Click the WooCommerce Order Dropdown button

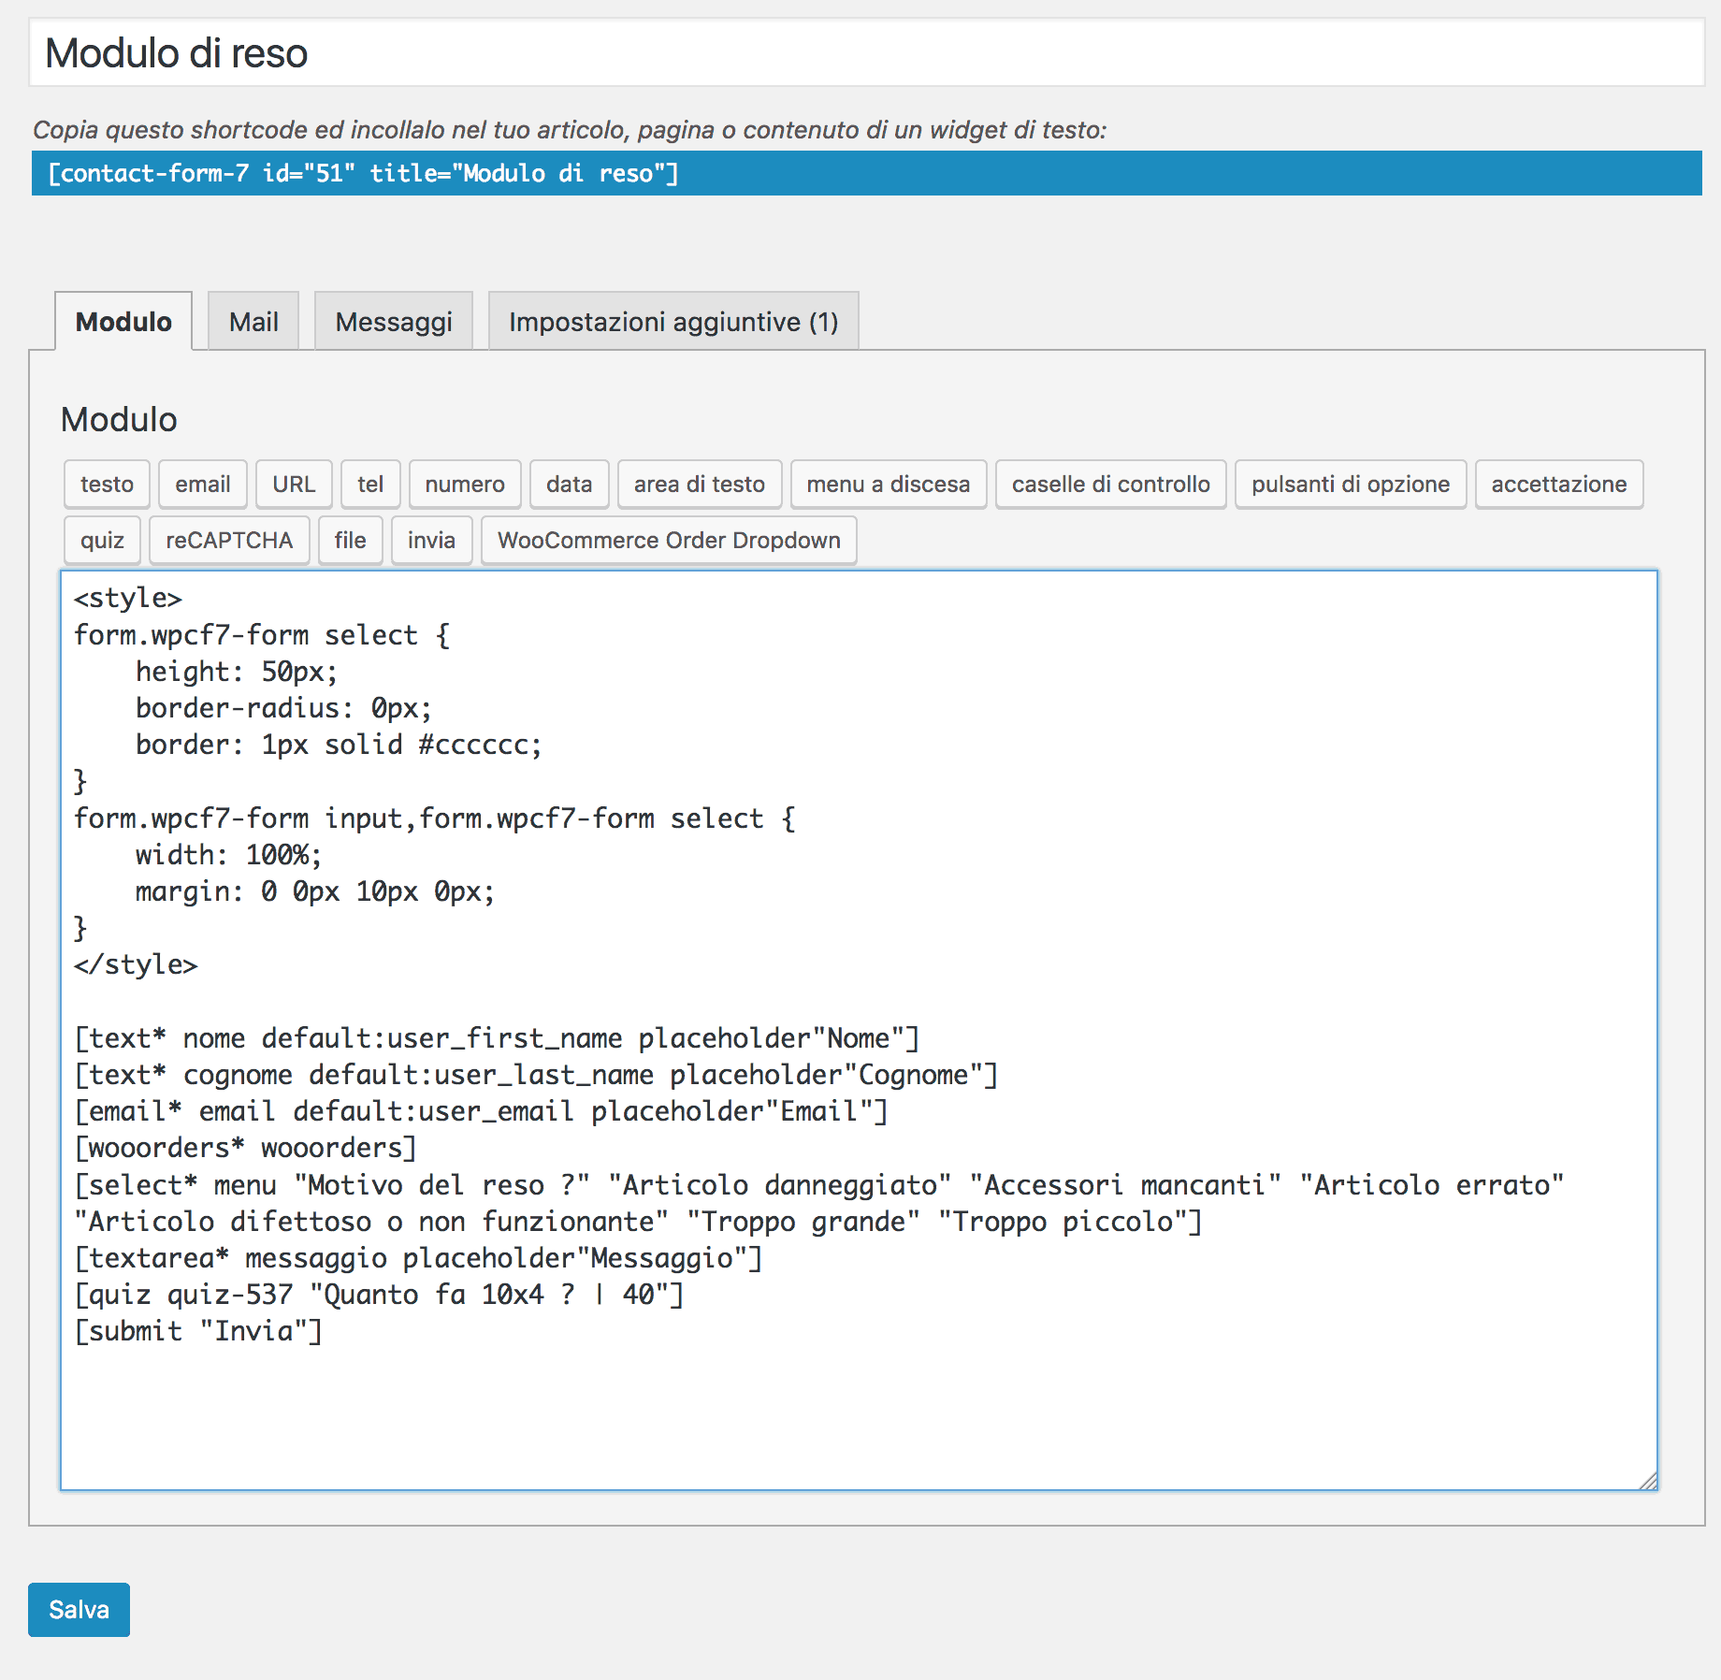pos(669,541)
